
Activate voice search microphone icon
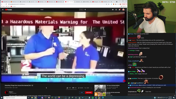[x=85, y=10]
